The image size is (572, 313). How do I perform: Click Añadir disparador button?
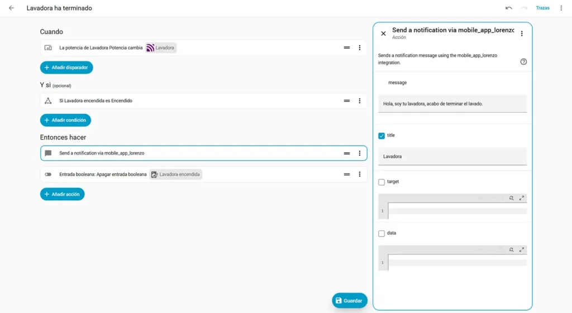tap(66, 68)
